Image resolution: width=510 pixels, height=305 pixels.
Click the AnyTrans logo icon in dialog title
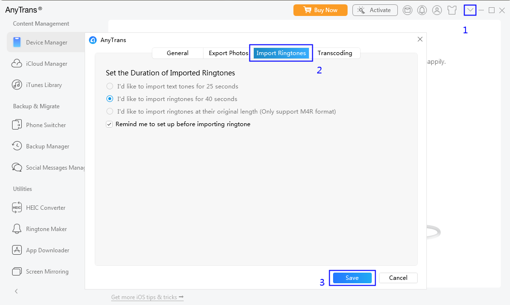[x=93, y=40]
